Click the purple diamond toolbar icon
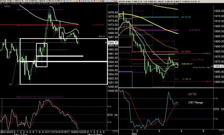 [x=94, y=1]
